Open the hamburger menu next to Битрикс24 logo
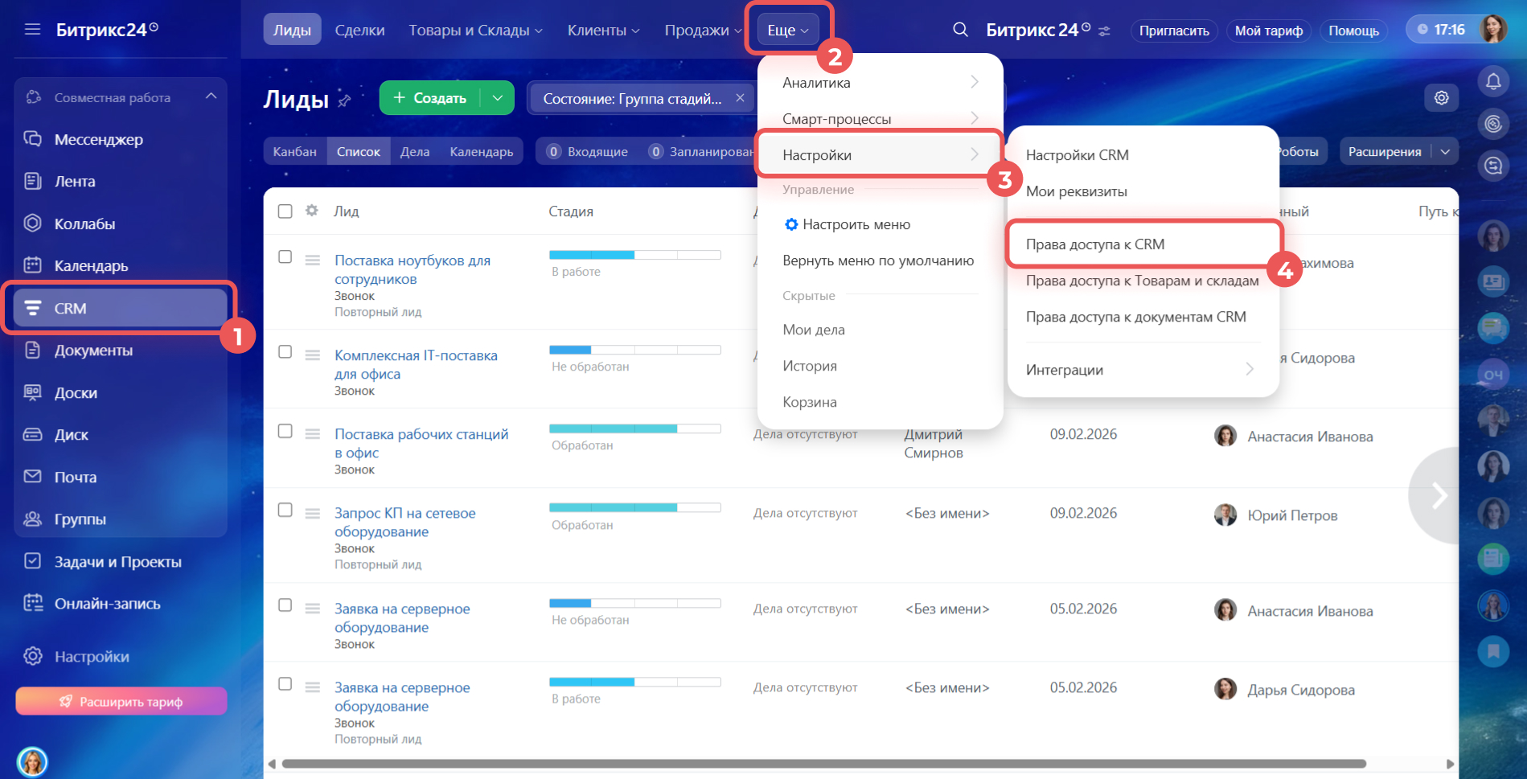1527x779 pixels. click(32, 30)
